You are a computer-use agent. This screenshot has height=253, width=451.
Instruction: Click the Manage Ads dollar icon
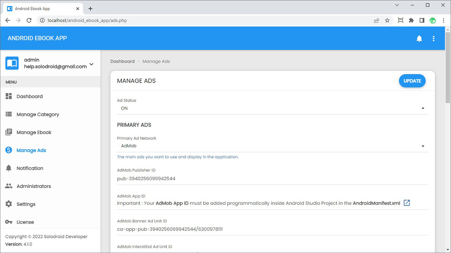click(9, 150)
